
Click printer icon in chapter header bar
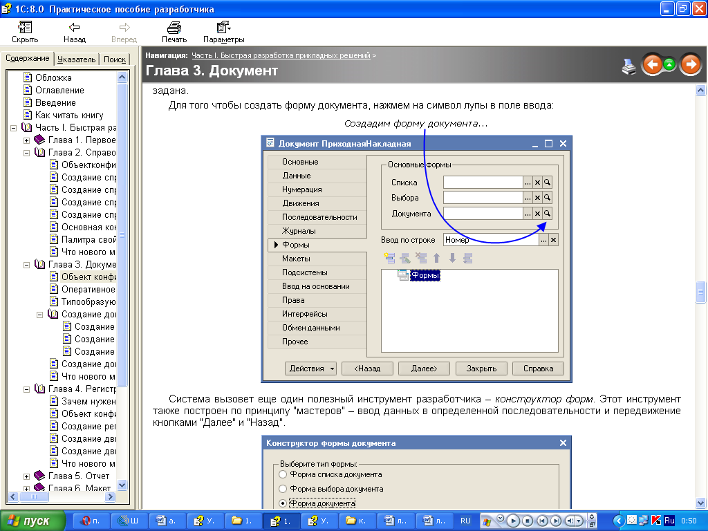629,66
